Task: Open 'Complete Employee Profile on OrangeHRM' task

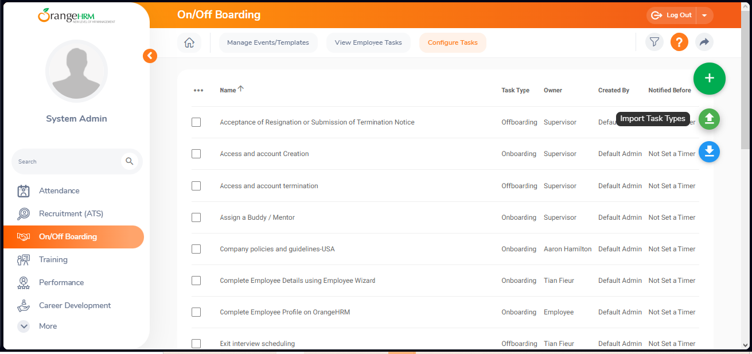Action: click(x=285, y=312)
